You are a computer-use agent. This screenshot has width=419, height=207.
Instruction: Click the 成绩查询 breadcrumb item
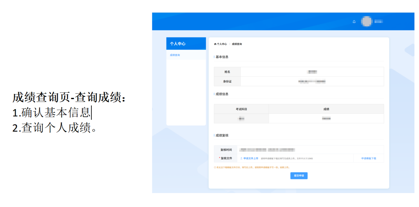(x=237, y=44)
